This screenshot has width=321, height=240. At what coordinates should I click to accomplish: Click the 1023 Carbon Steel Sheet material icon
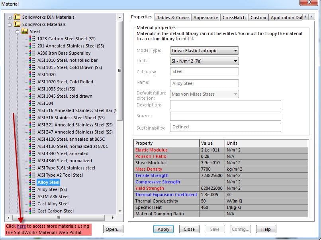(32, 39)
